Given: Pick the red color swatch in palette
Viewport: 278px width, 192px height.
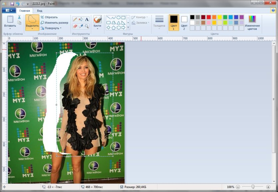Looking at the screenshot, I should (209, 17).
